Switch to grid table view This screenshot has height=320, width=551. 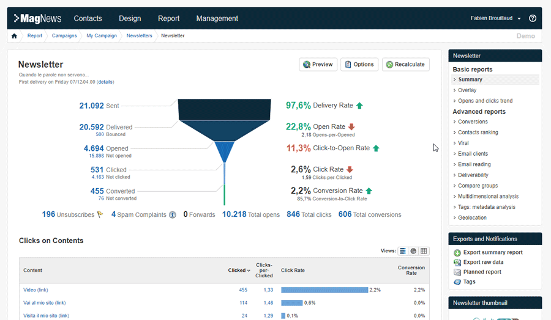click(424, 251)
